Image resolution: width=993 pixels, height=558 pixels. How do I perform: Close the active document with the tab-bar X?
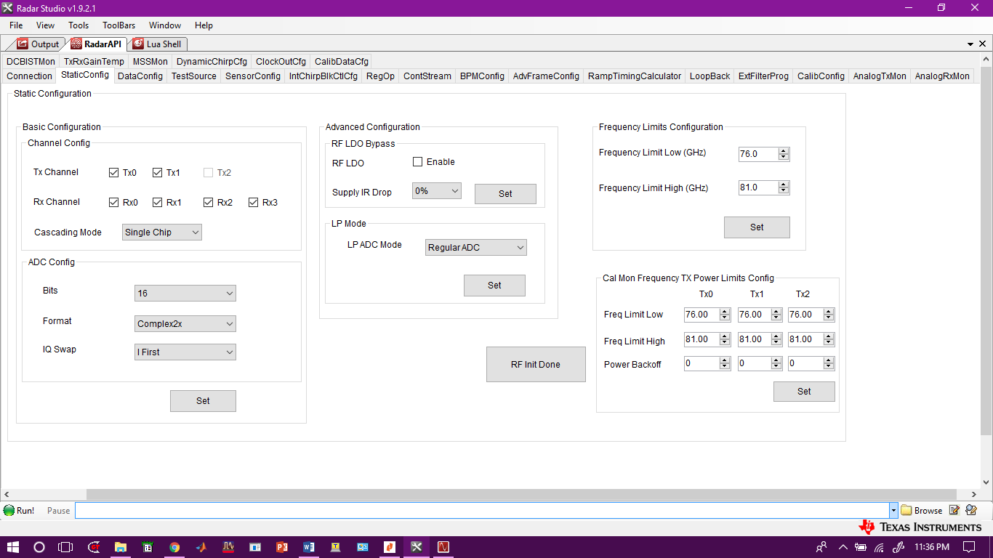[984, 44]
